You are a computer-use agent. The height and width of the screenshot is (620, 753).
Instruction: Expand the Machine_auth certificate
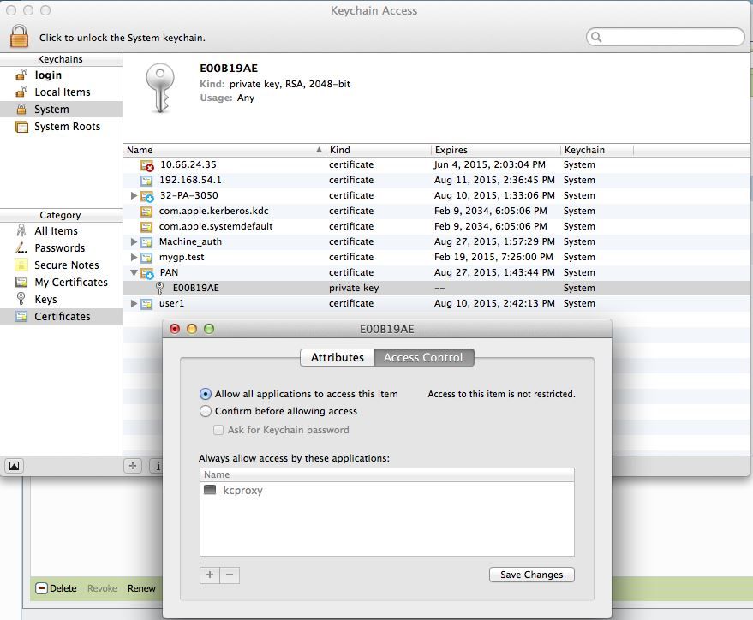(x=134, y=241)
